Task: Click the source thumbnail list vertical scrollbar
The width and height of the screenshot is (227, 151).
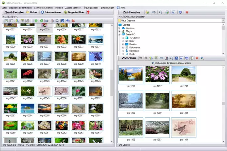Action: coord(112,84)
